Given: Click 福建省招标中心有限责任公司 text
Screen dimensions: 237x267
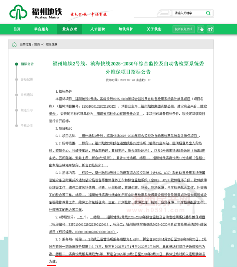Looking at the screenshot, I should pyautogui.click(x=118, y=114).
